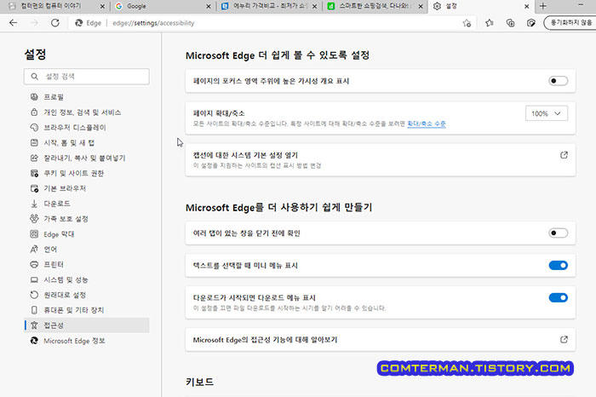Screen dimensions: 596x397
Task: Open 캡션에 대한 시스템 기본 설정 external link icon
Action: coord(564,155)
